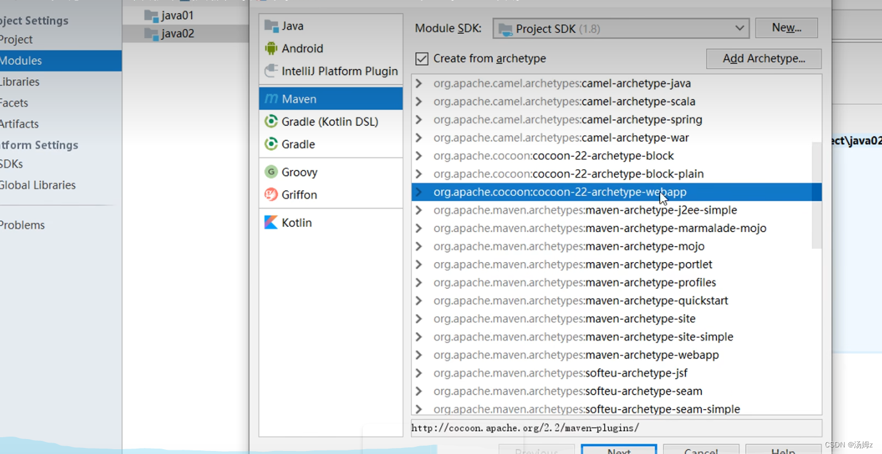
Task: Expand camel-archetype-scala entry
Action: click(419, 101)
